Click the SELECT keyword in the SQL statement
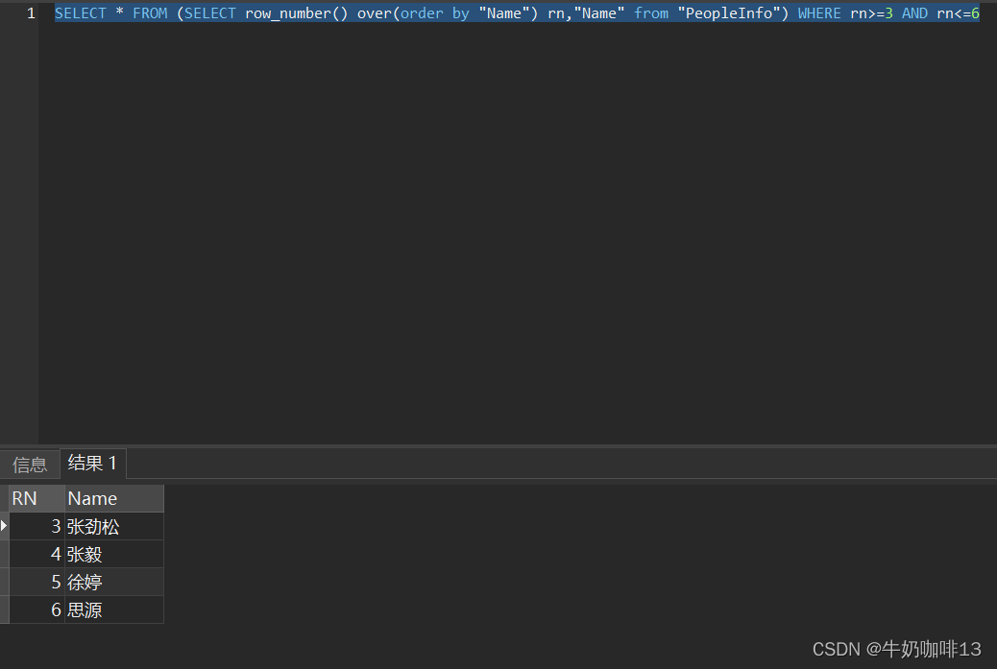 point(80,12)
